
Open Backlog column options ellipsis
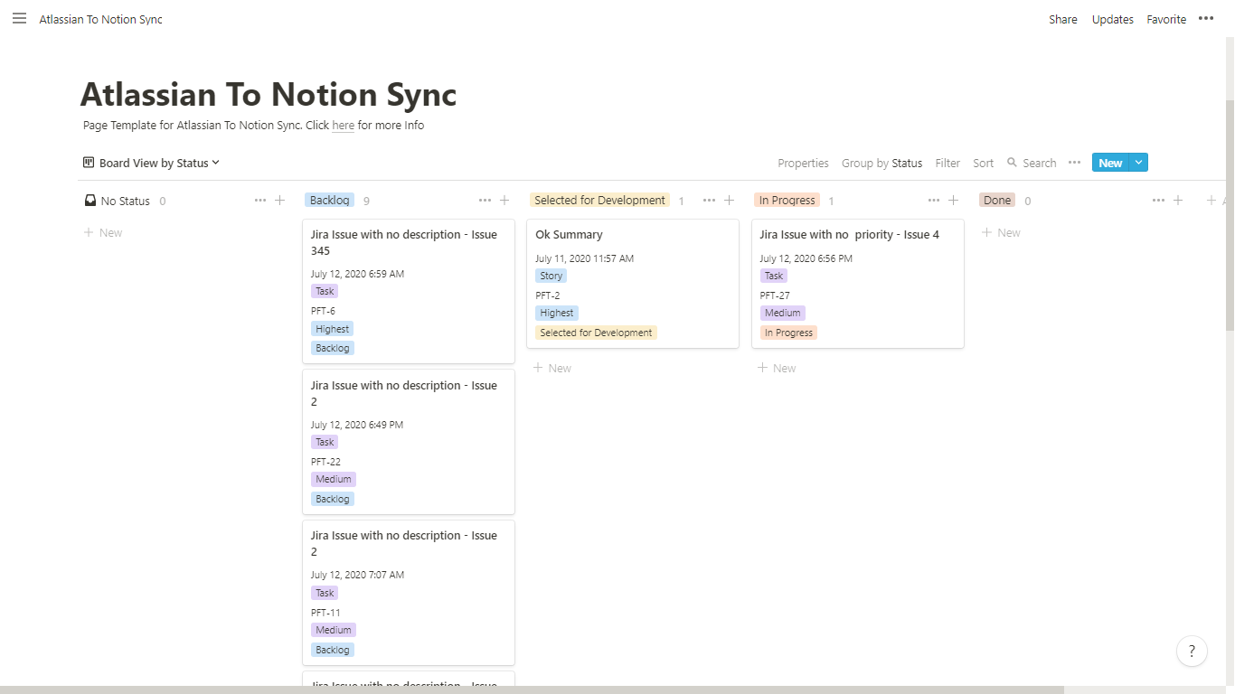point(485,201)
